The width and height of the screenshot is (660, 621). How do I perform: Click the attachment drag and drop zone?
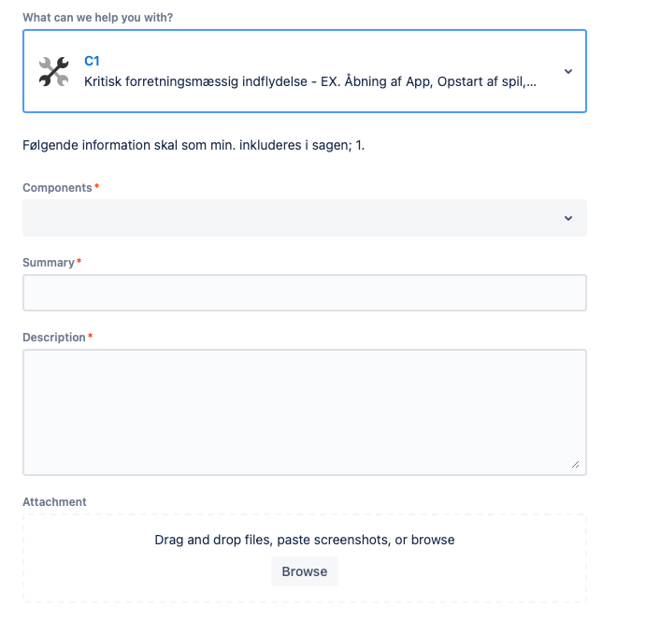point(305,558)
